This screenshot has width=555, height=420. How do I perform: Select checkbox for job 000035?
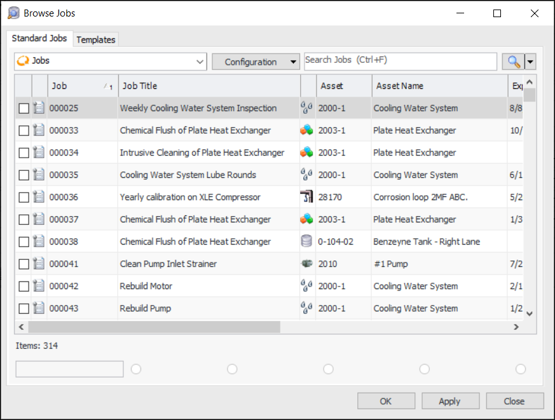(x=24, y=175)
